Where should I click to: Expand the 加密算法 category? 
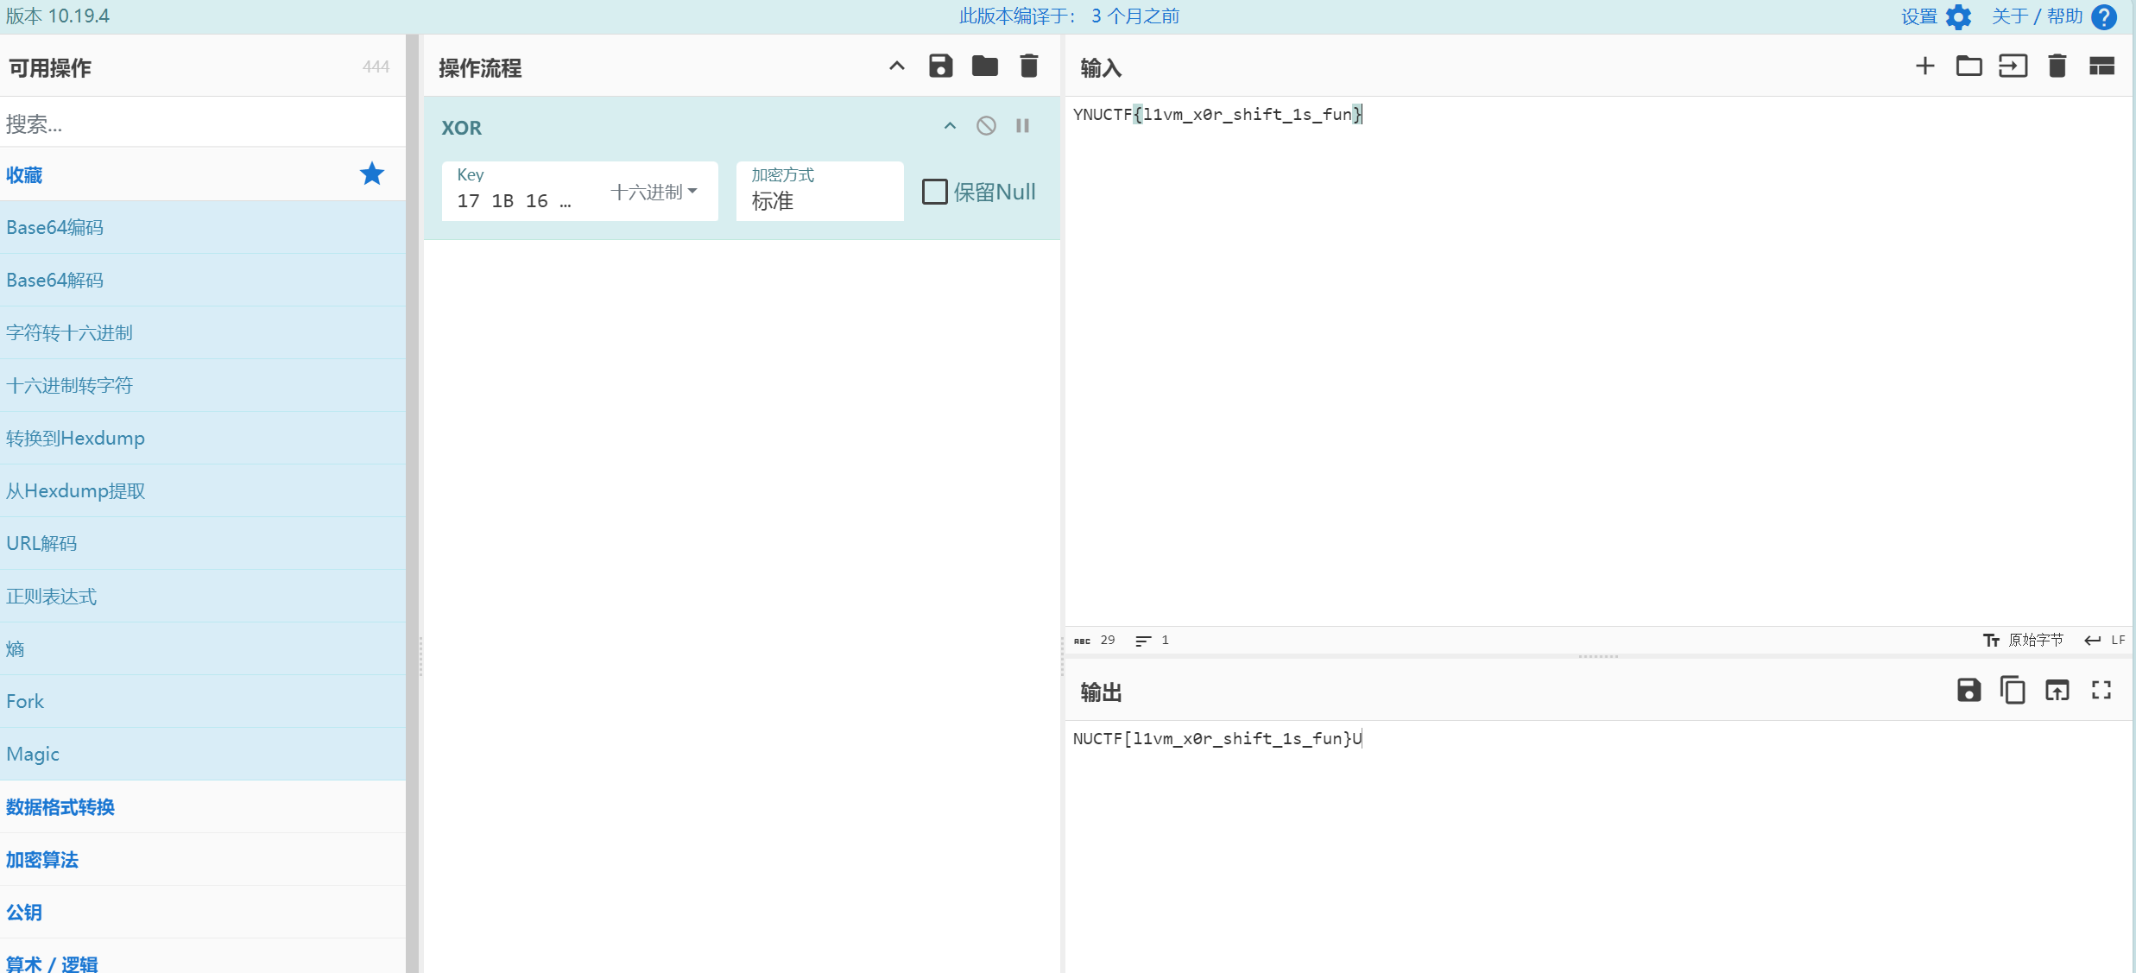[x=42, y=860]
